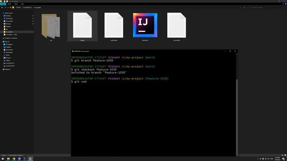
Task: Open the NewClass IntelliJ file icon
Action: [x=145, y=25]
